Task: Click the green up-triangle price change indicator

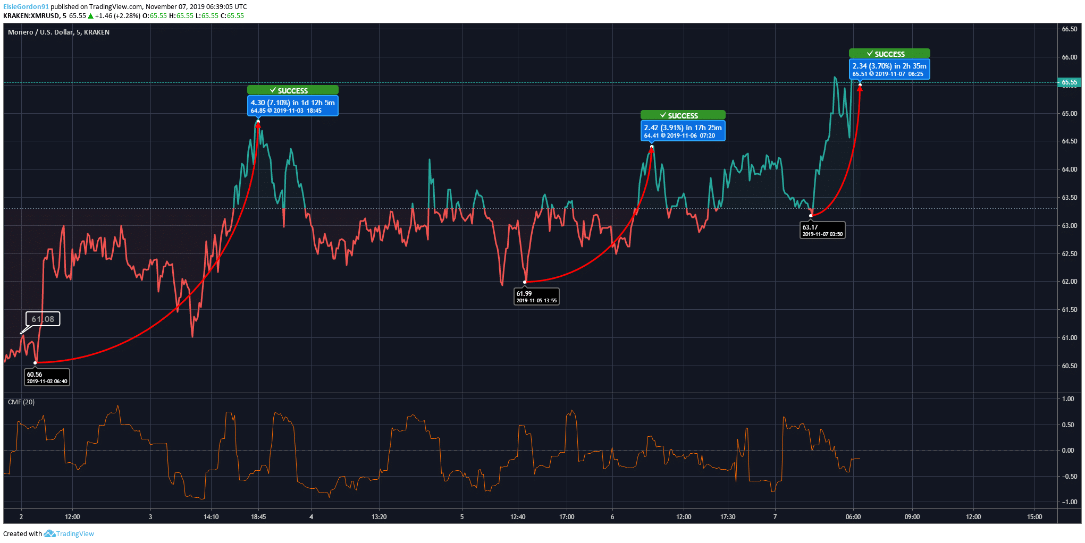Action: click(x=90, y=16)
